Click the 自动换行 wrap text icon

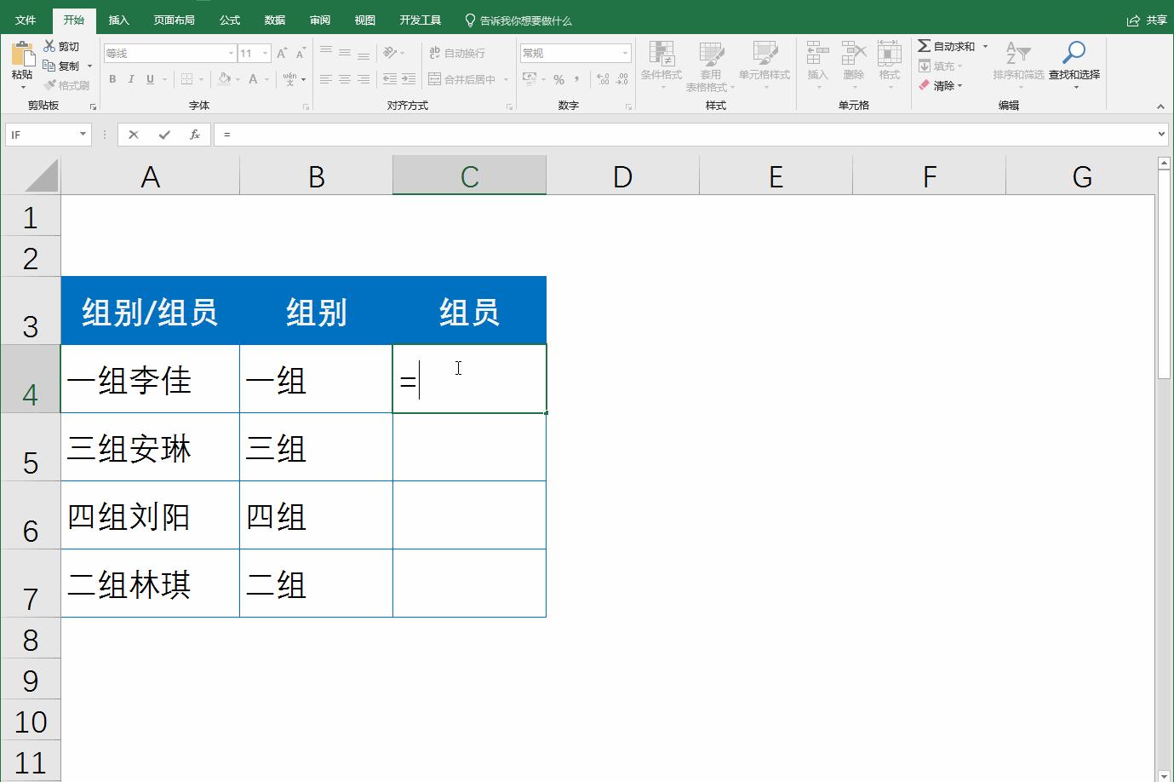point(435,52)
